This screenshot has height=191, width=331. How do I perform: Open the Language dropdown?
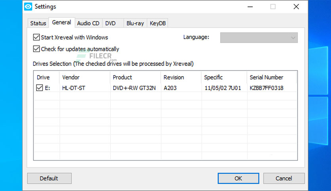tap(259, 37)
